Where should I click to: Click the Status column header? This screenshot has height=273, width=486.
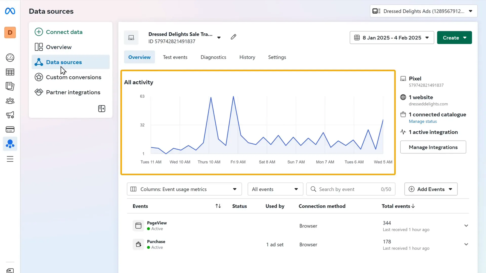pos(239,206)
